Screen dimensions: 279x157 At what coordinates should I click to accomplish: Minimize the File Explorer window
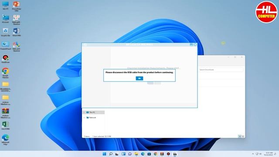coord(228,57)
